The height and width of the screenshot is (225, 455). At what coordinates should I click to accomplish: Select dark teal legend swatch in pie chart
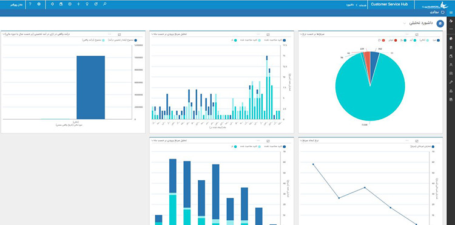click(x=405, y=40)
